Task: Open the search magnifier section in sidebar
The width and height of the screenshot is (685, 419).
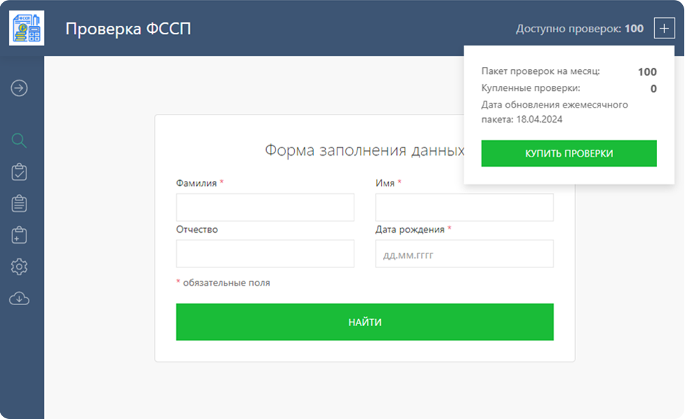Action: coord(20,141)
